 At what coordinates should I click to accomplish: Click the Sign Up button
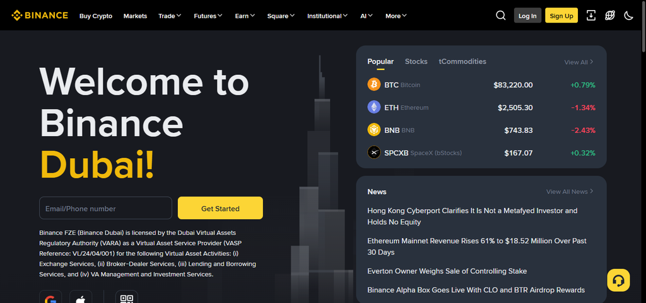coord(561,16)
